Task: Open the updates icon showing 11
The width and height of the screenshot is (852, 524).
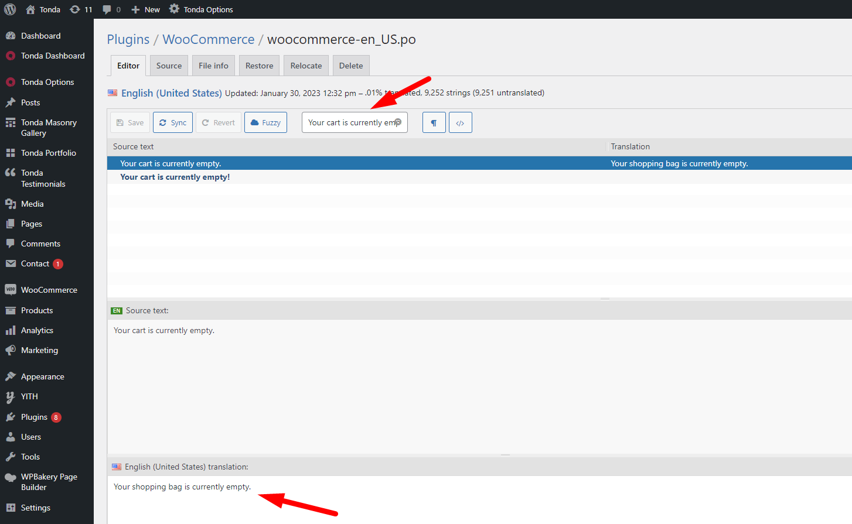Action: click(x=75, y=9)
